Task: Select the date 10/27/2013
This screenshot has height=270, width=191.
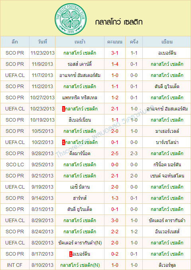Action: (x=42, y=98)
